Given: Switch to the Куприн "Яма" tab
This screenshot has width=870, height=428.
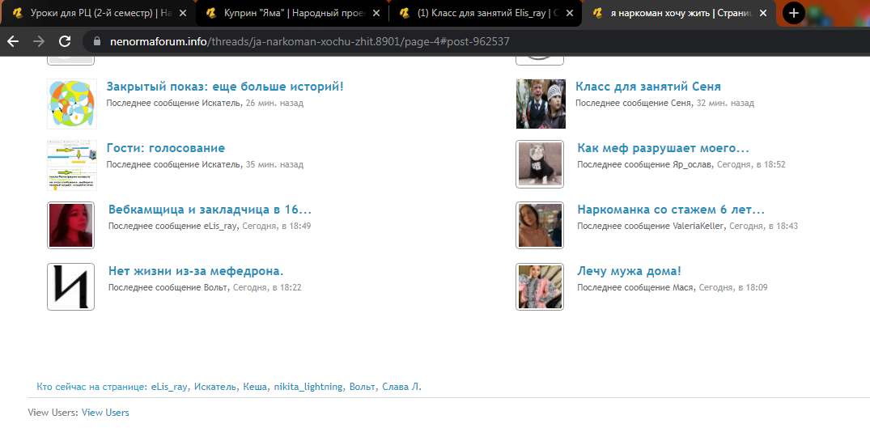Looking at the screenshot, I should (287, 14).
